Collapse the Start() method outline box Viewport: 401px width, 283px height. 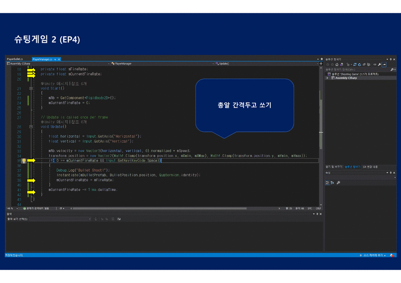[x=31, y=89]
